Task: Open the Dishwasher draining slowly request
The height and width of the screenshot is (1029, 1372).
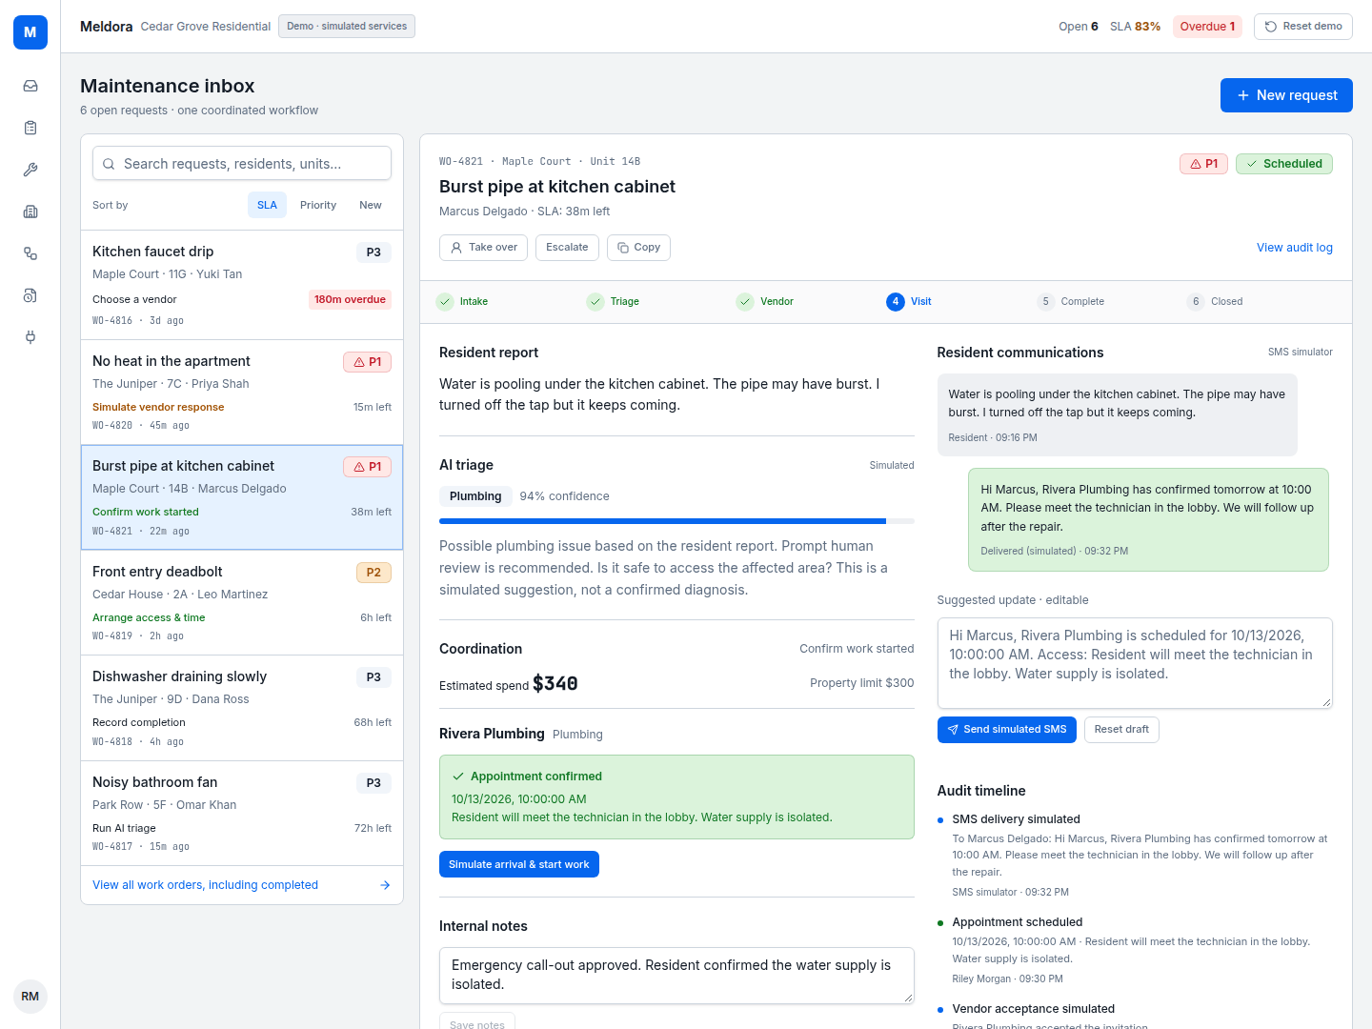Action: (x=242, y=708)
